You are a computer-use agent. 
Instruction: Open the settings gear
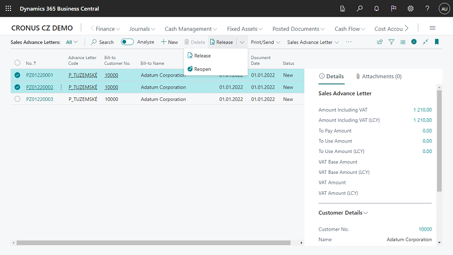(410, 9)
